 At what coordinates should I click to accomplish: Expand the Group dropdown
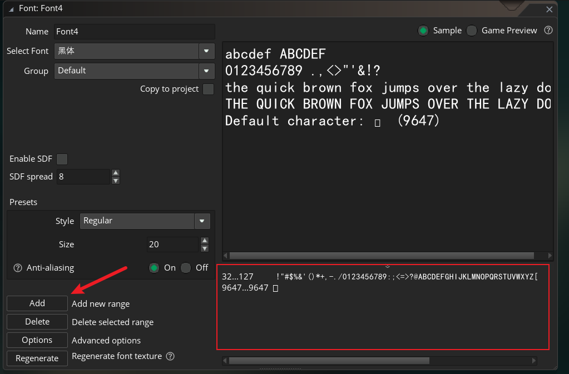[206, 71]
